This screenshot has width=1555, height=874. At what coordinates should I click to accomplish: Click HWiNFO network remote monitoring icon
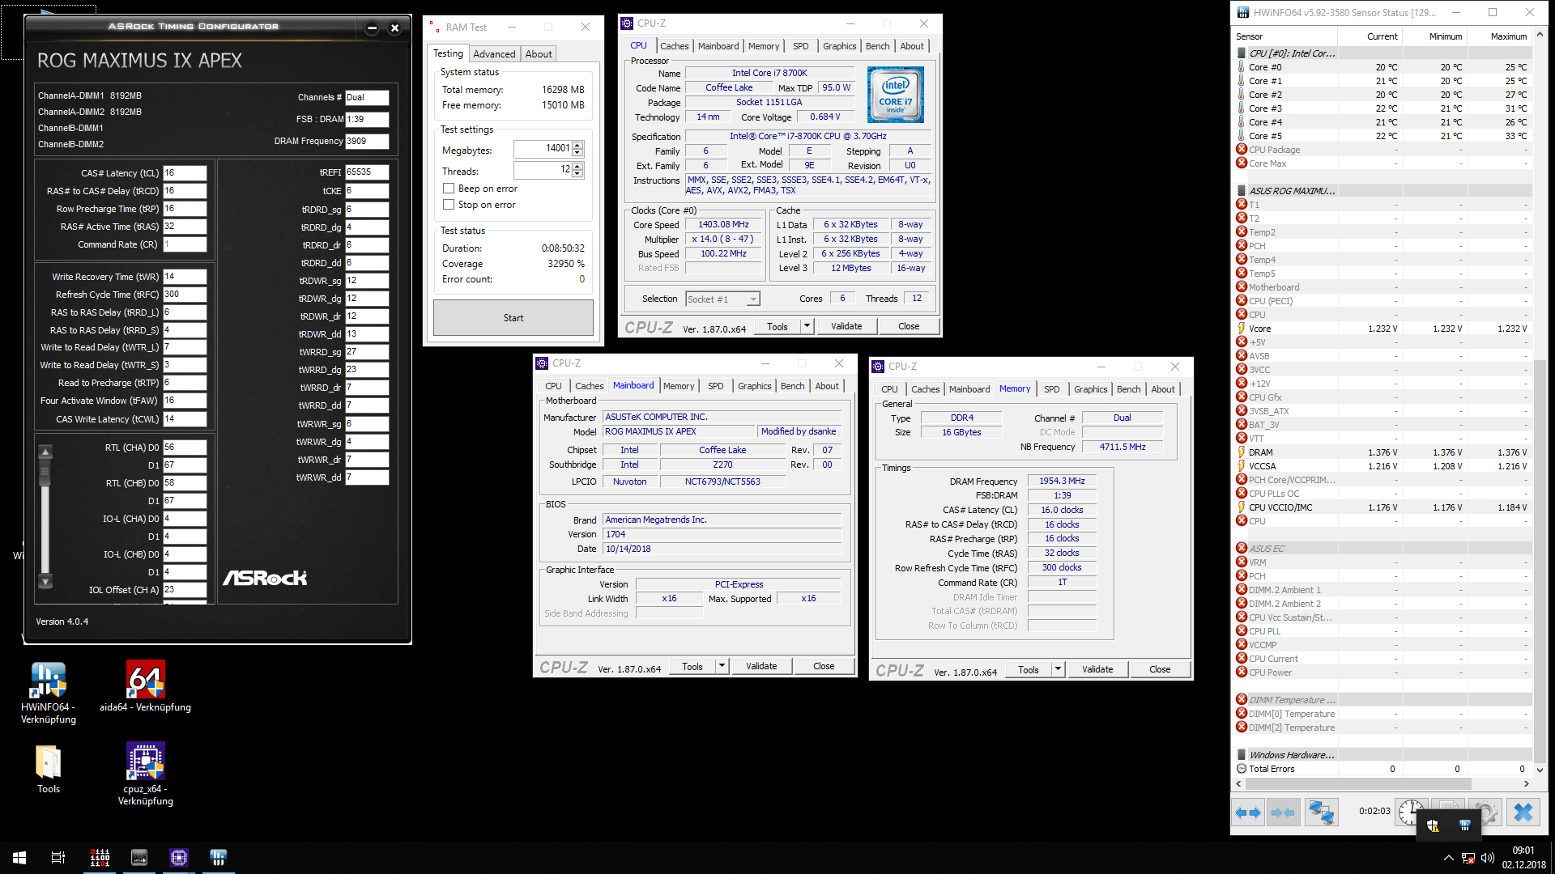(x=1321, y=812)
